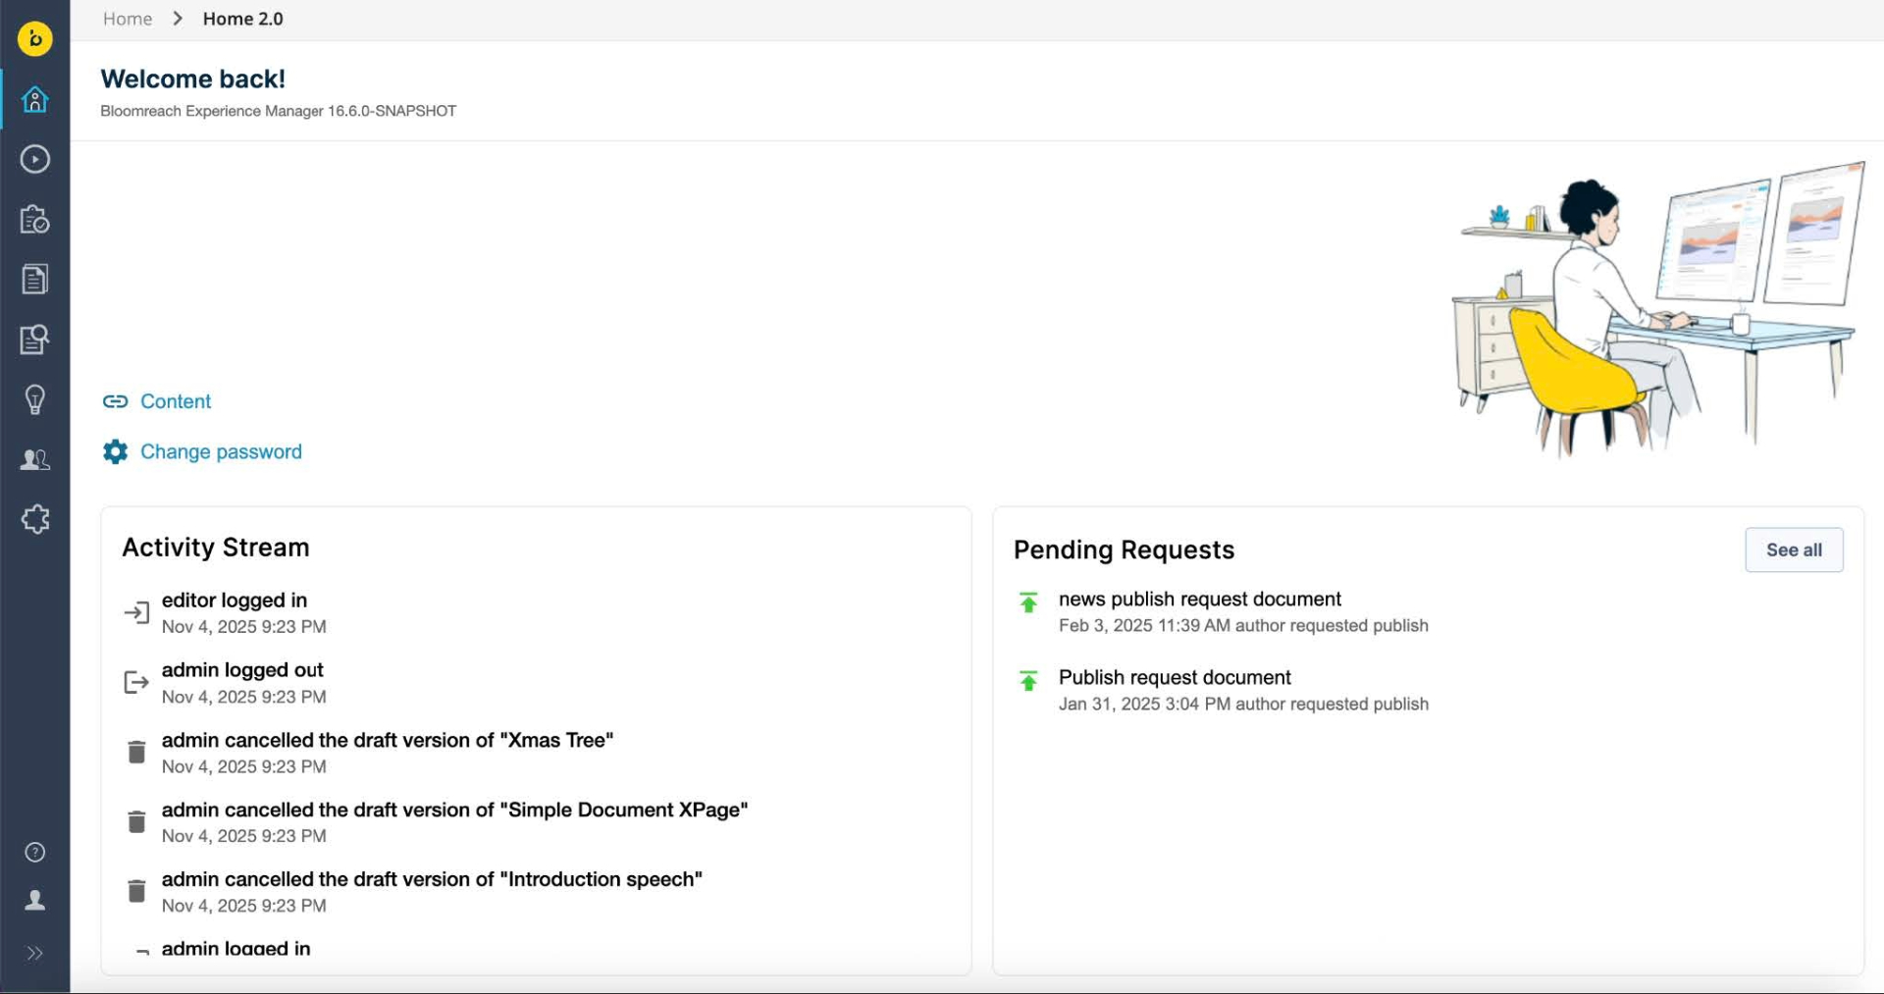This screenshot has height=994, width=1884.
Task: Open the Publish request document entry
Action: [x=1174, y=678]
